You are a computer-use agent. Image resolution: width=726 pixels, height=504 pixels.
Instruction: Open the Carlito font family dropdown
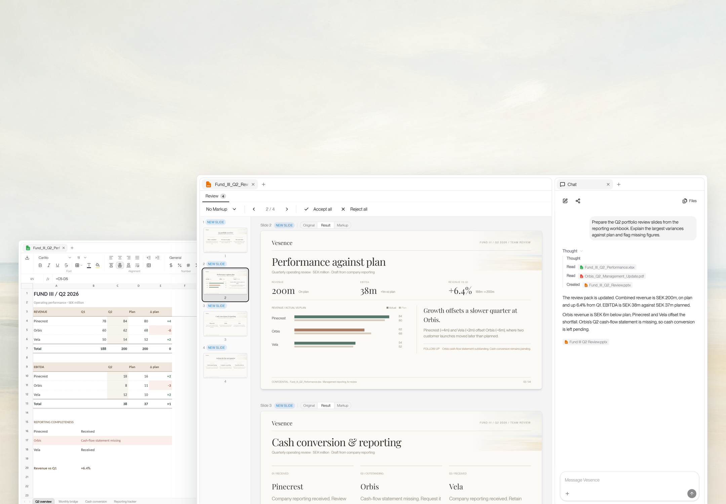54,258
